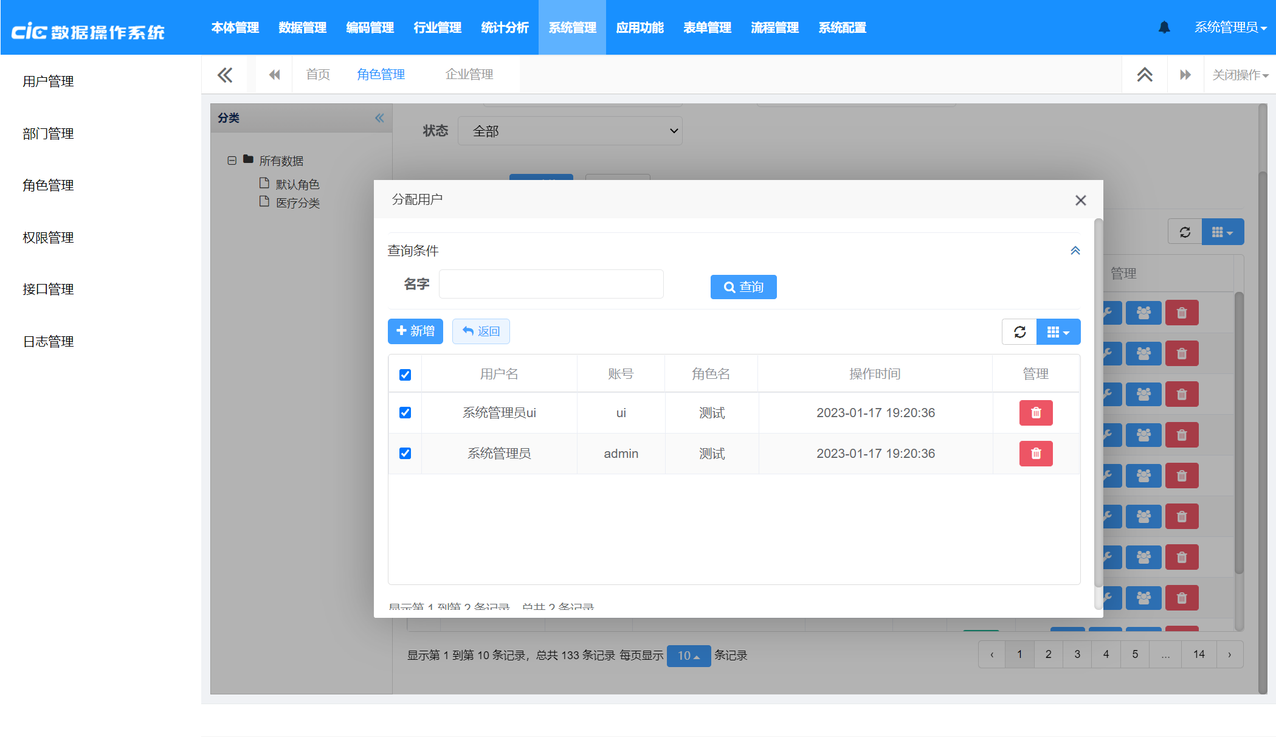Open the 关闭操作 dropdown
Image resolution: width=1276 pixels, height=737 pixels.
[1240, 75]
